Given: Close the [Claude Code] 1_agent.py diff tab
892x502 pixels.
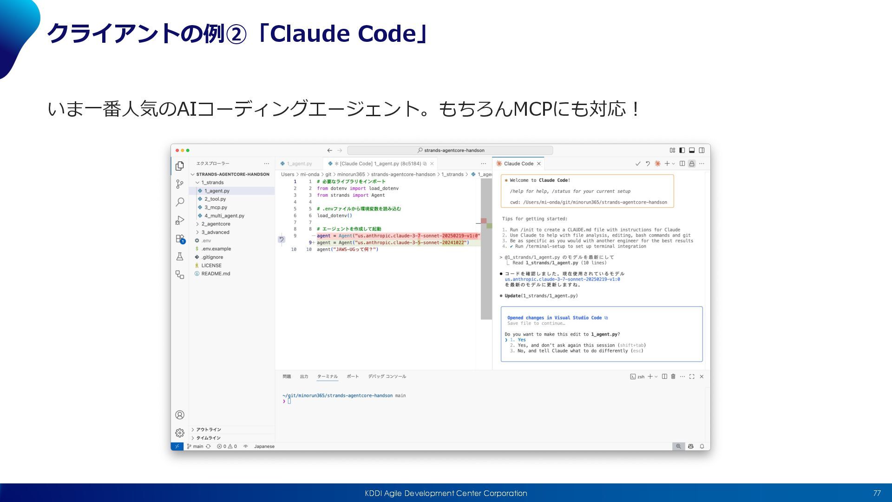Looking at the screenshot, I should click(x=432, y=164).
